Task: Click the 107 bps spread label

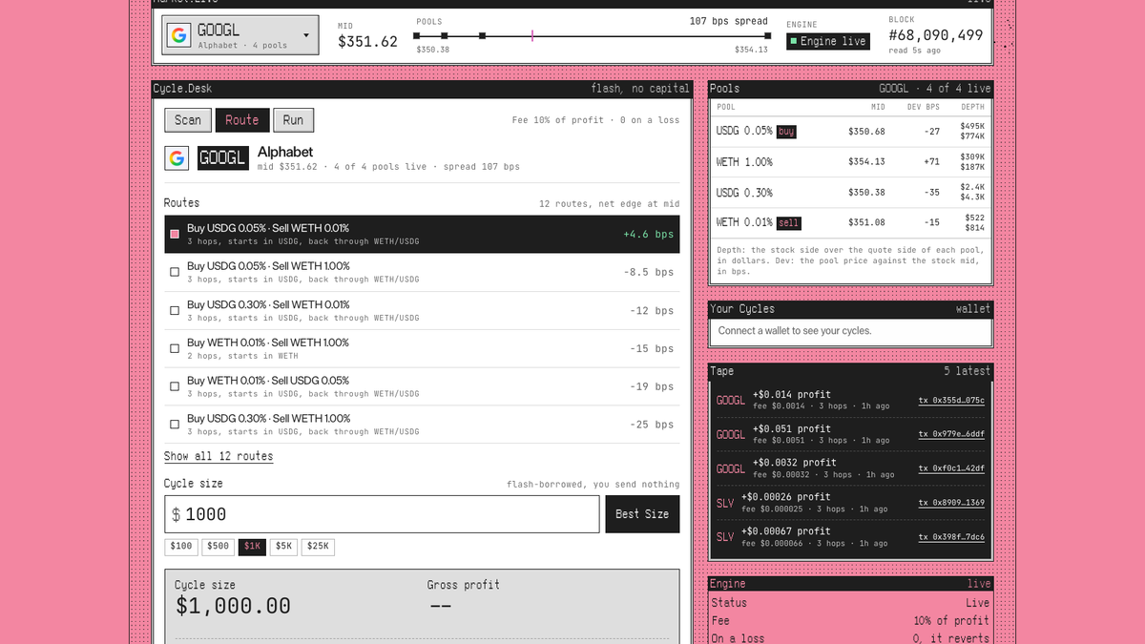Action: 729,21
